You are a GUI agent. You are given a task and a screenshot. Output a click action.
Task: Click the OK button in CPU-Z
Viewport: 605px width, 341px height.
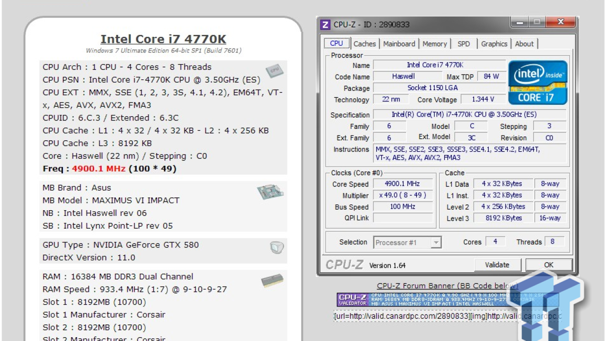click(549, 265)
